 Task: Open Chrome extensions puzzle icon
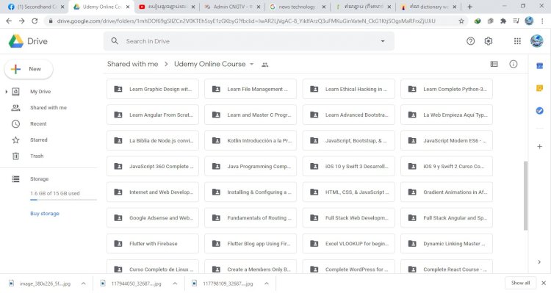(503, 21)
